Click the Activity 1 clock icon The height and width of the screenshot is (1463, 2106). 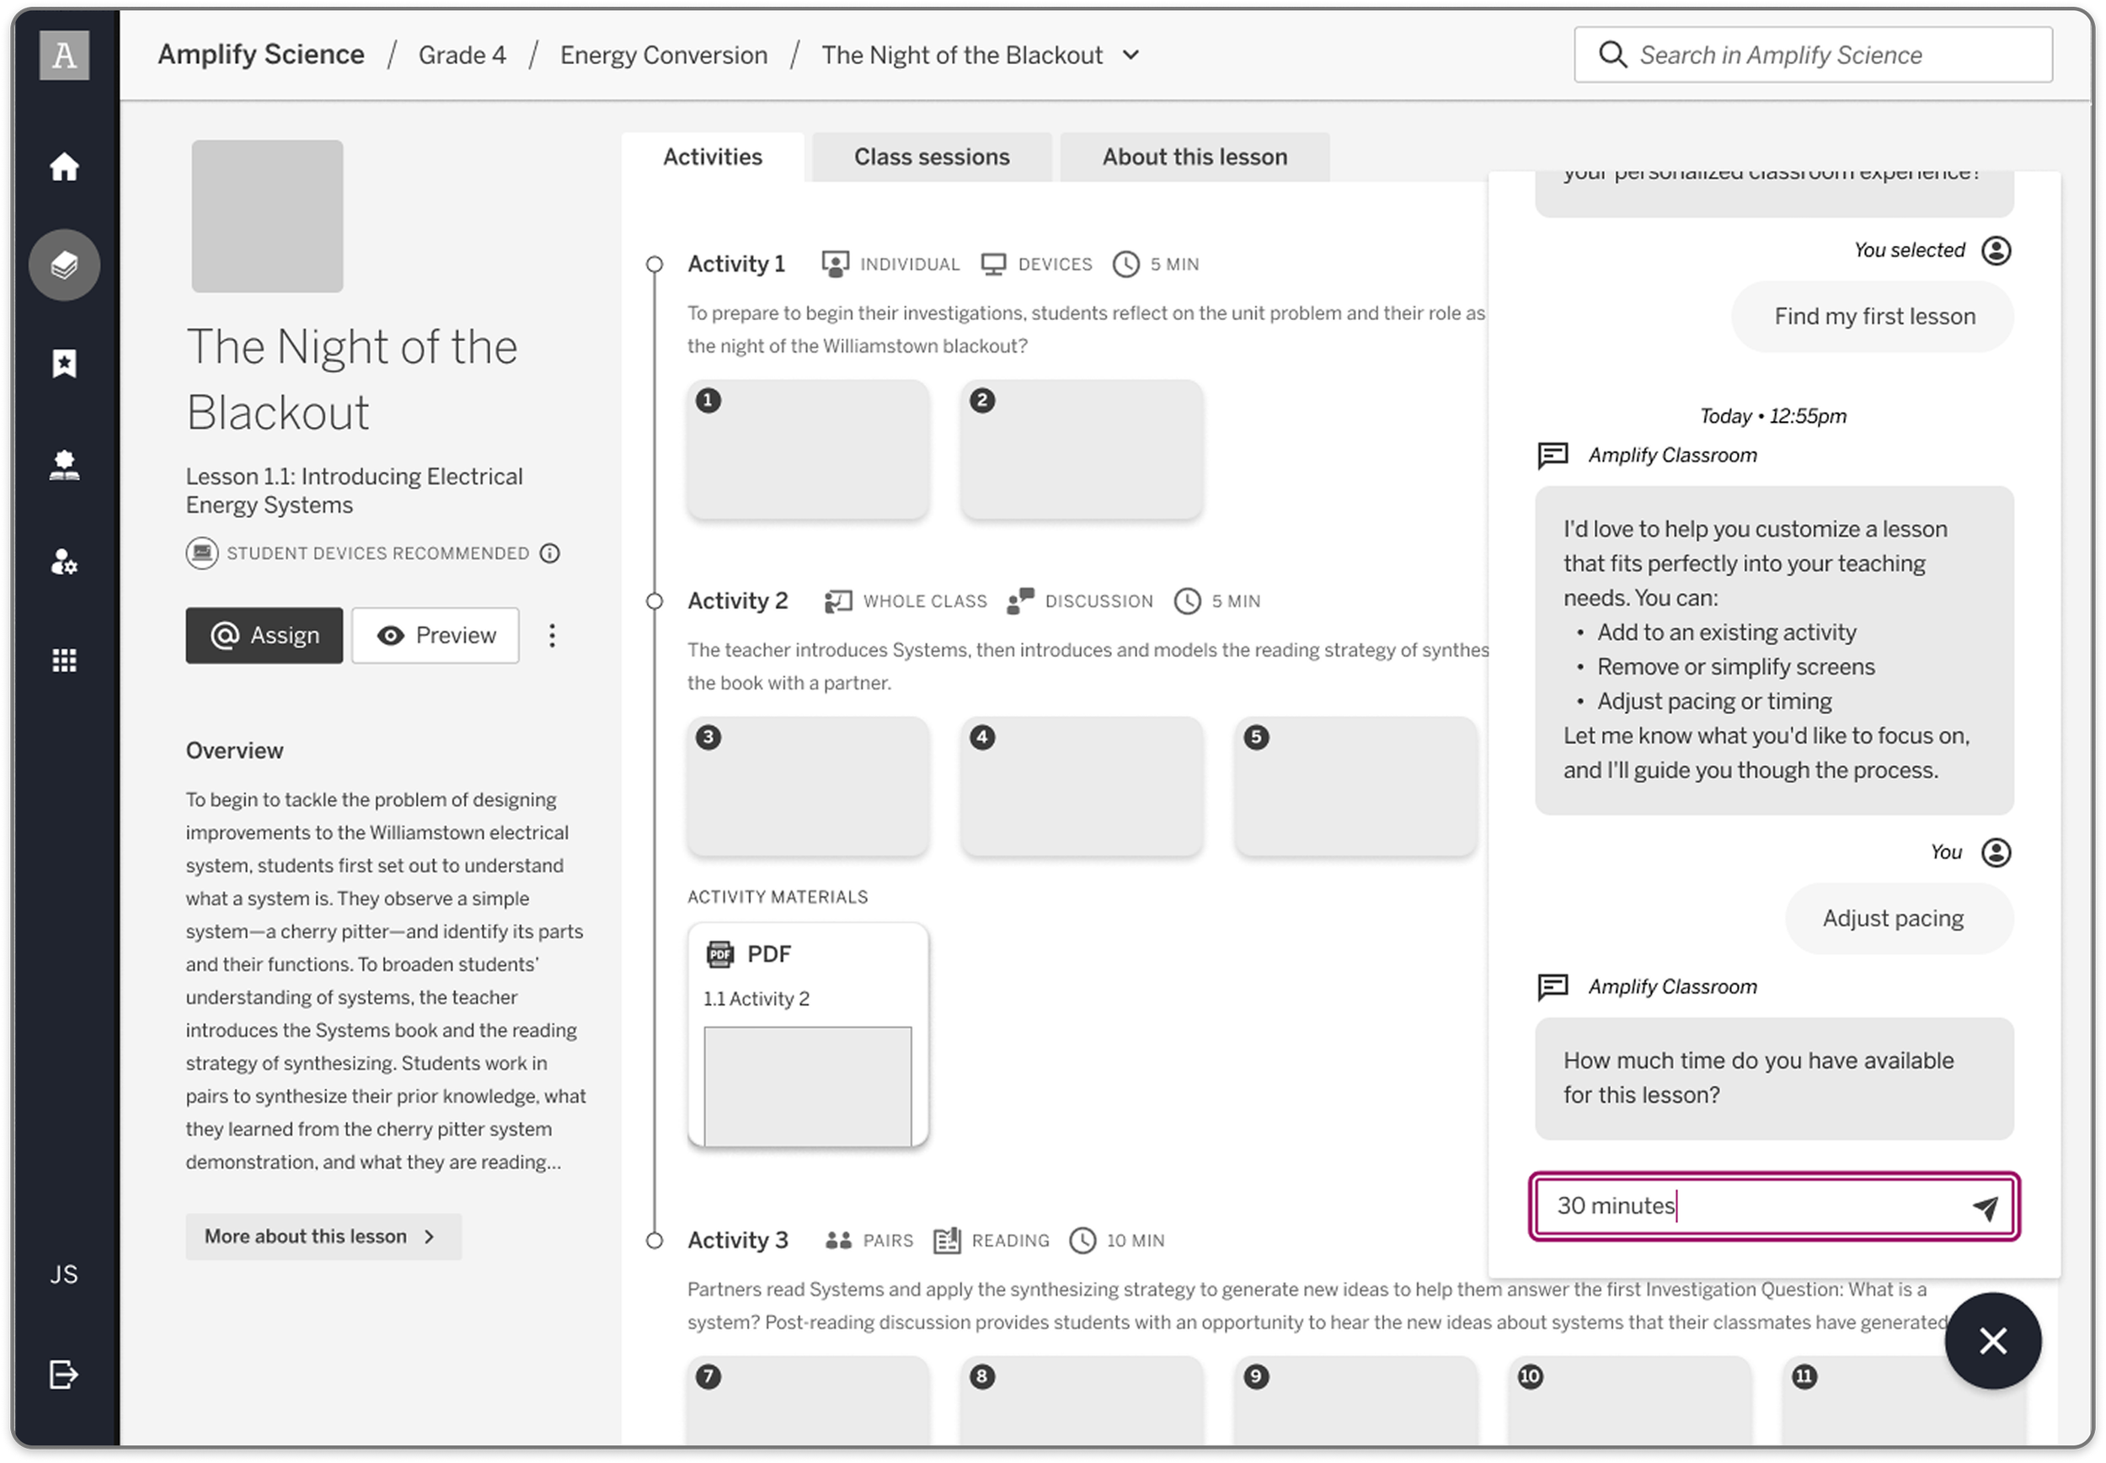pos(1126,264)
